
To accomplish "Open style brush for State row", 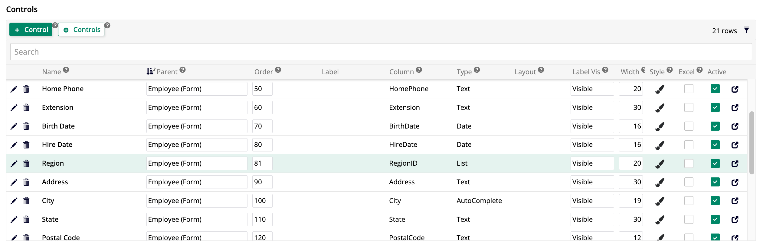I will click(660, 220).
